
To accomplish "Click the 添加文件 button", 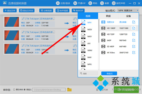I will click(x=10, y=11).
